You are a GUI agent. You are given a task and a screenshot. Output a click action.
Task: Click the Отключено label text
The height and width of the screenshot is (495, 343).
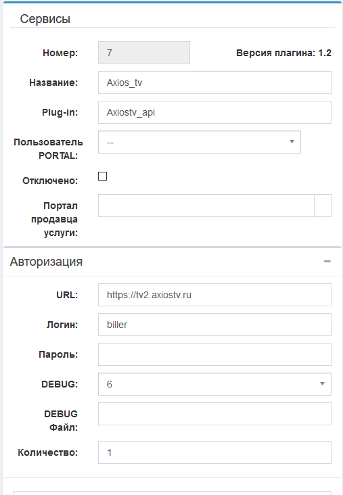[x=50, y=181]
